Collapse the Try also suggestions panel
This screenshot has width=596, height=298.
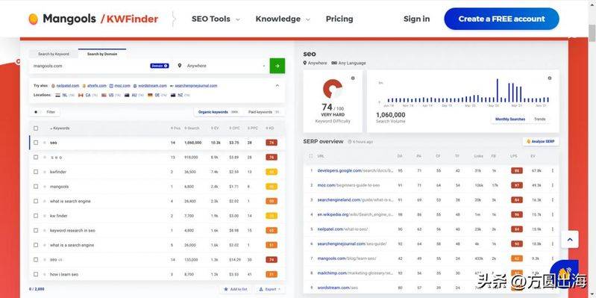(277, 86)
